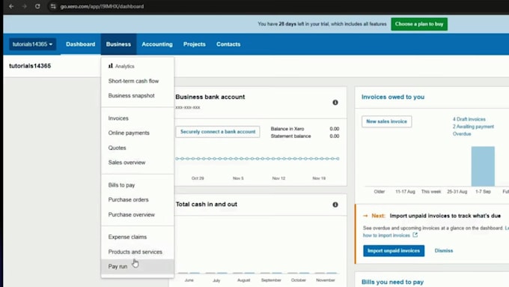Open the Overdue invoices link
509x287 pixels.
tap(462, 134)
